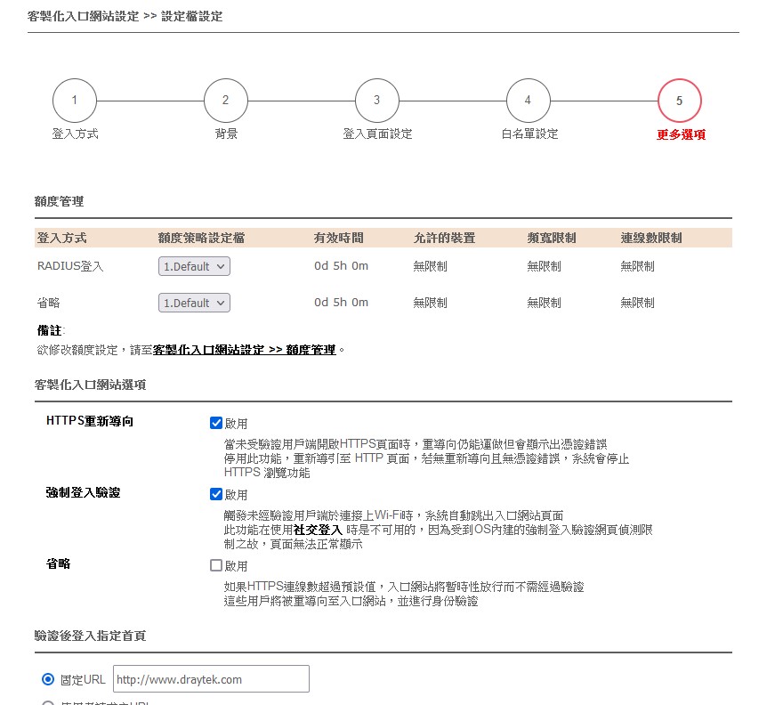Enable the unchecked 省略 option checkbox
The image size is (783, 705).
coord(216,565)
